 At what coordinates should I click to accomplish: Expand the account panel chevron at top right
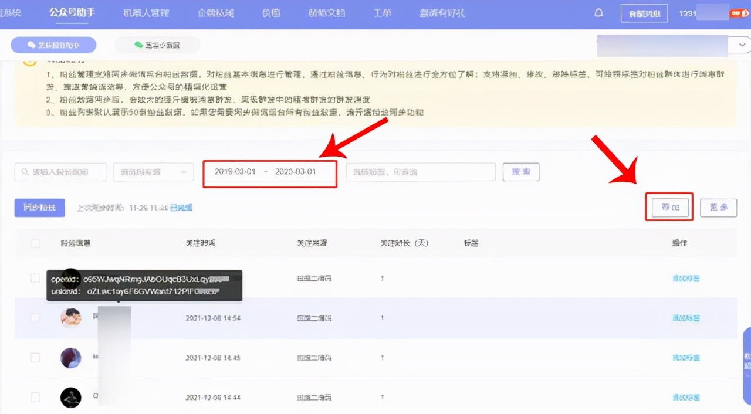(x=741, y=45)
